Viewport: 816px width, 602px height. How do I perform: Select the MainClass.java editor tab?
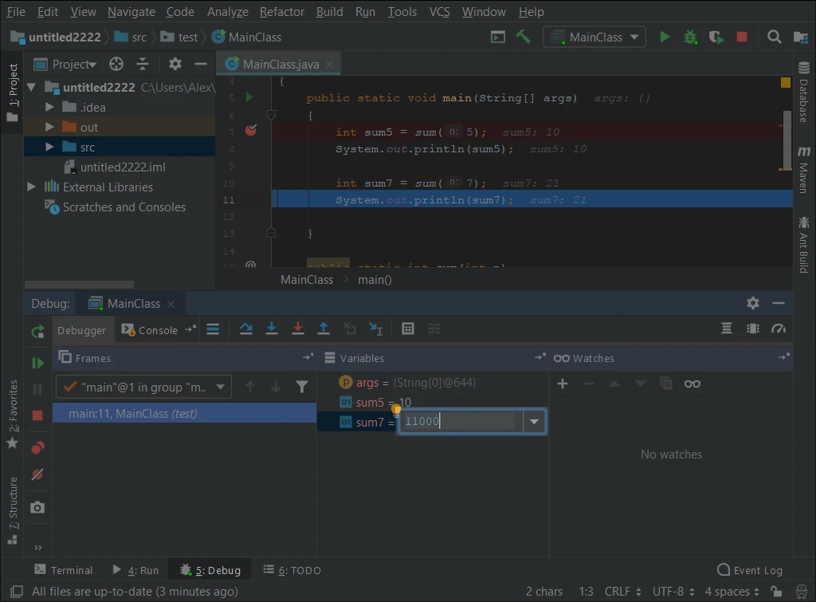[x=278, y=64]
